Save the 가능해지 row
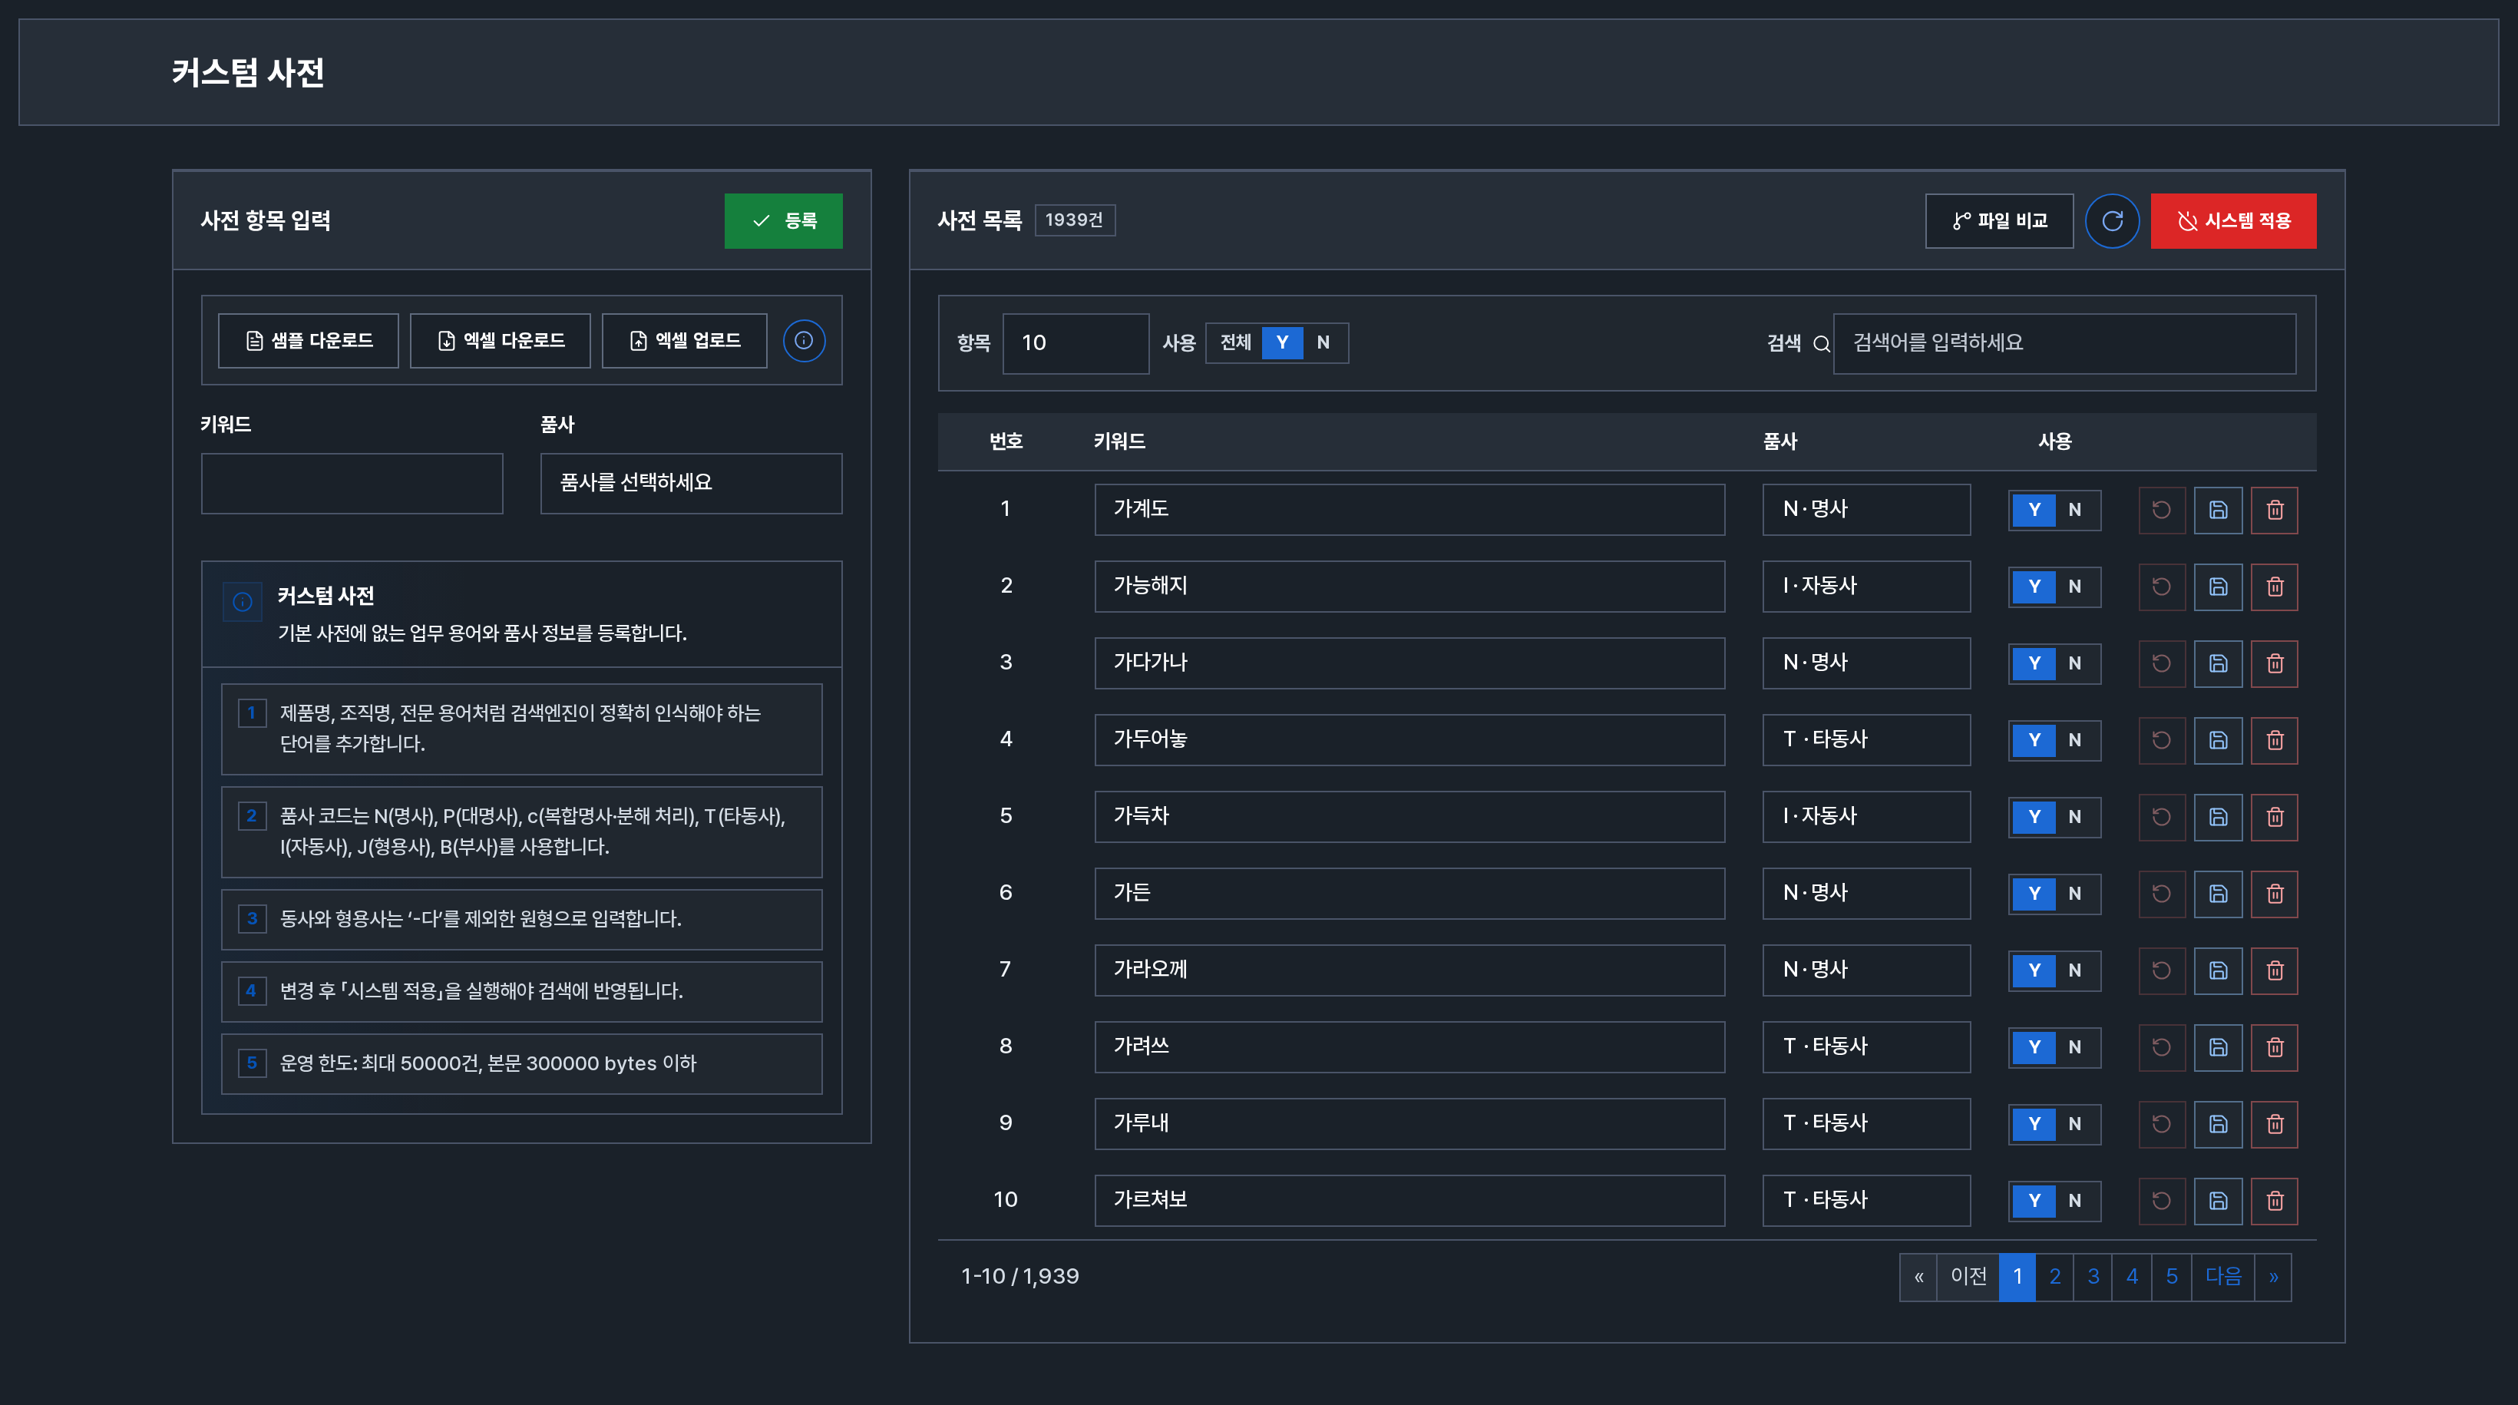Screen dimensions: 2518x1405 (2218, 587)
